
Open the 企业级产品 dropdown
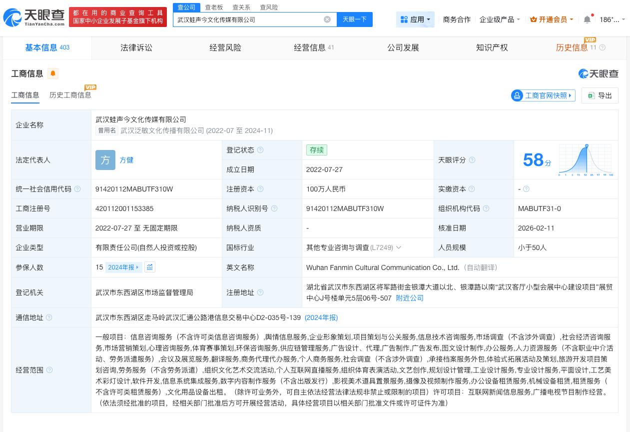tap(499, 19)
